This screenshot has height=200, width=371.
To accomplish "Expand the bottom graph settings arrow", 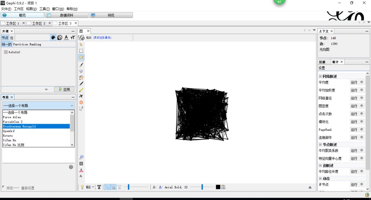I will pos(310,187).
